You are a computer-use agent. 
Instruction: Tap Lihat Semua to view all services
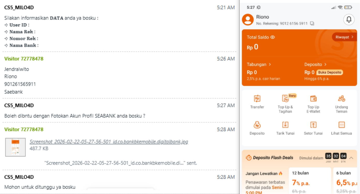point(342,128)
